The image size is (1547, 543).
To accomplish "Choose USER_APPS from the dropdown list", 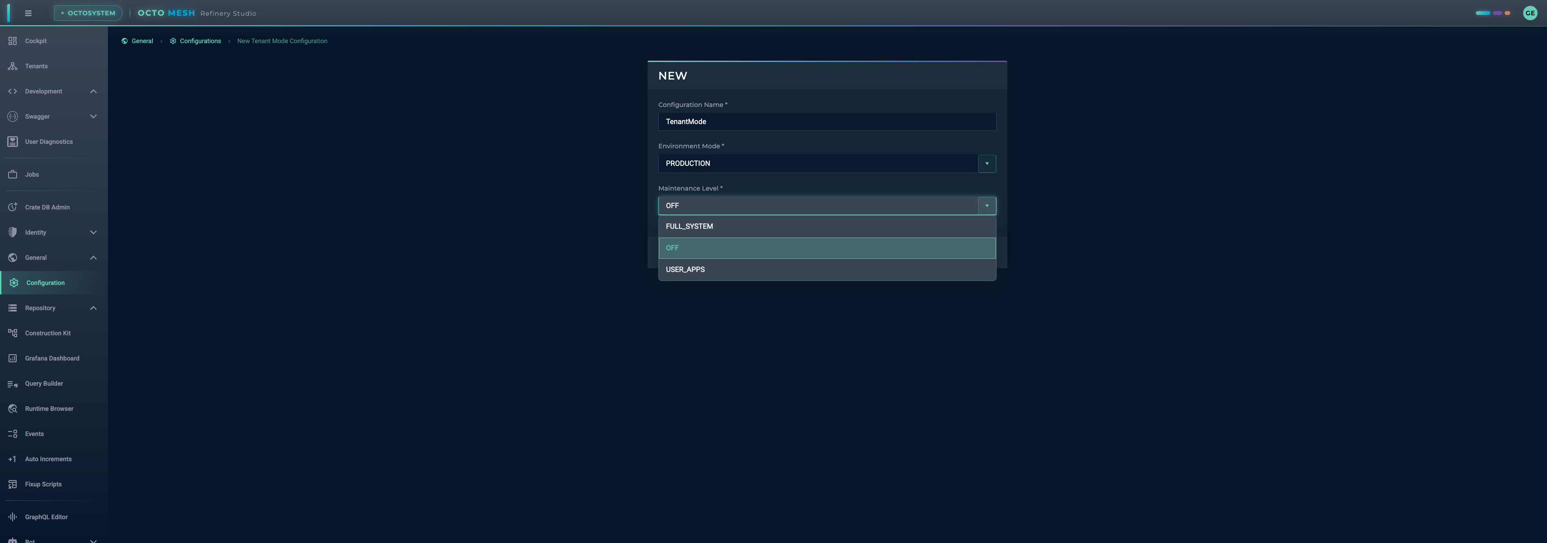I will 827,269.
